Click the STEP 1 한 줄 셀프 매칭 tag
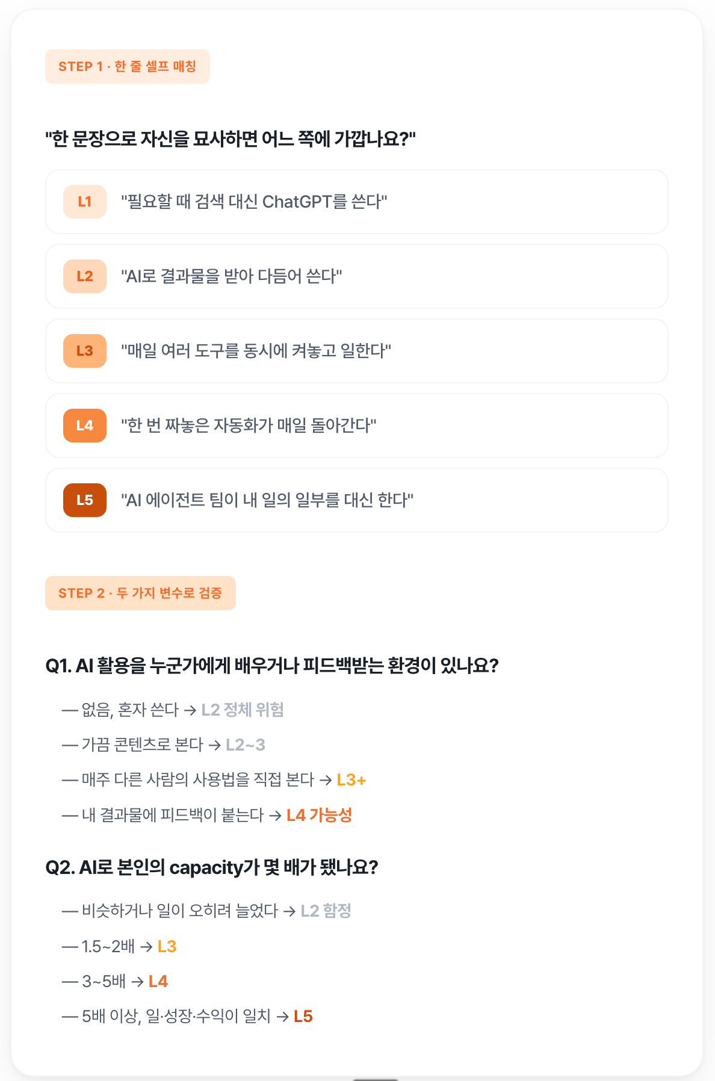715x1081 pixels. (x=128, y=66)
